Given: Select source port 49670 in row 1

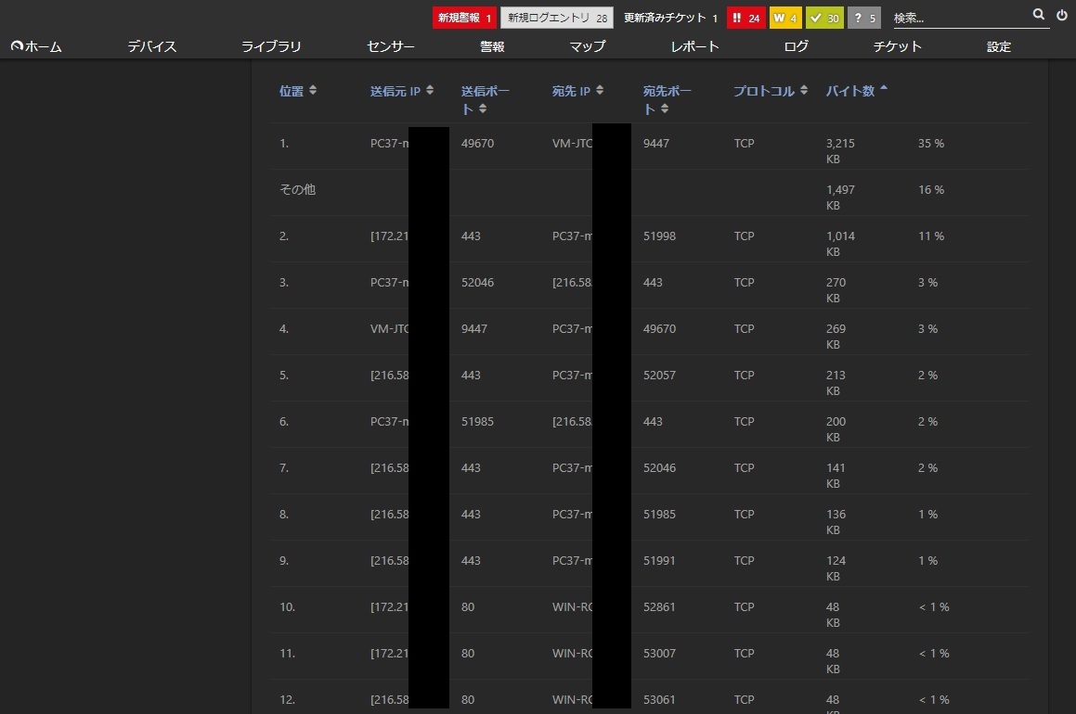Looking at the screenshot, I should pyautogui.click(x=477, y=143).
